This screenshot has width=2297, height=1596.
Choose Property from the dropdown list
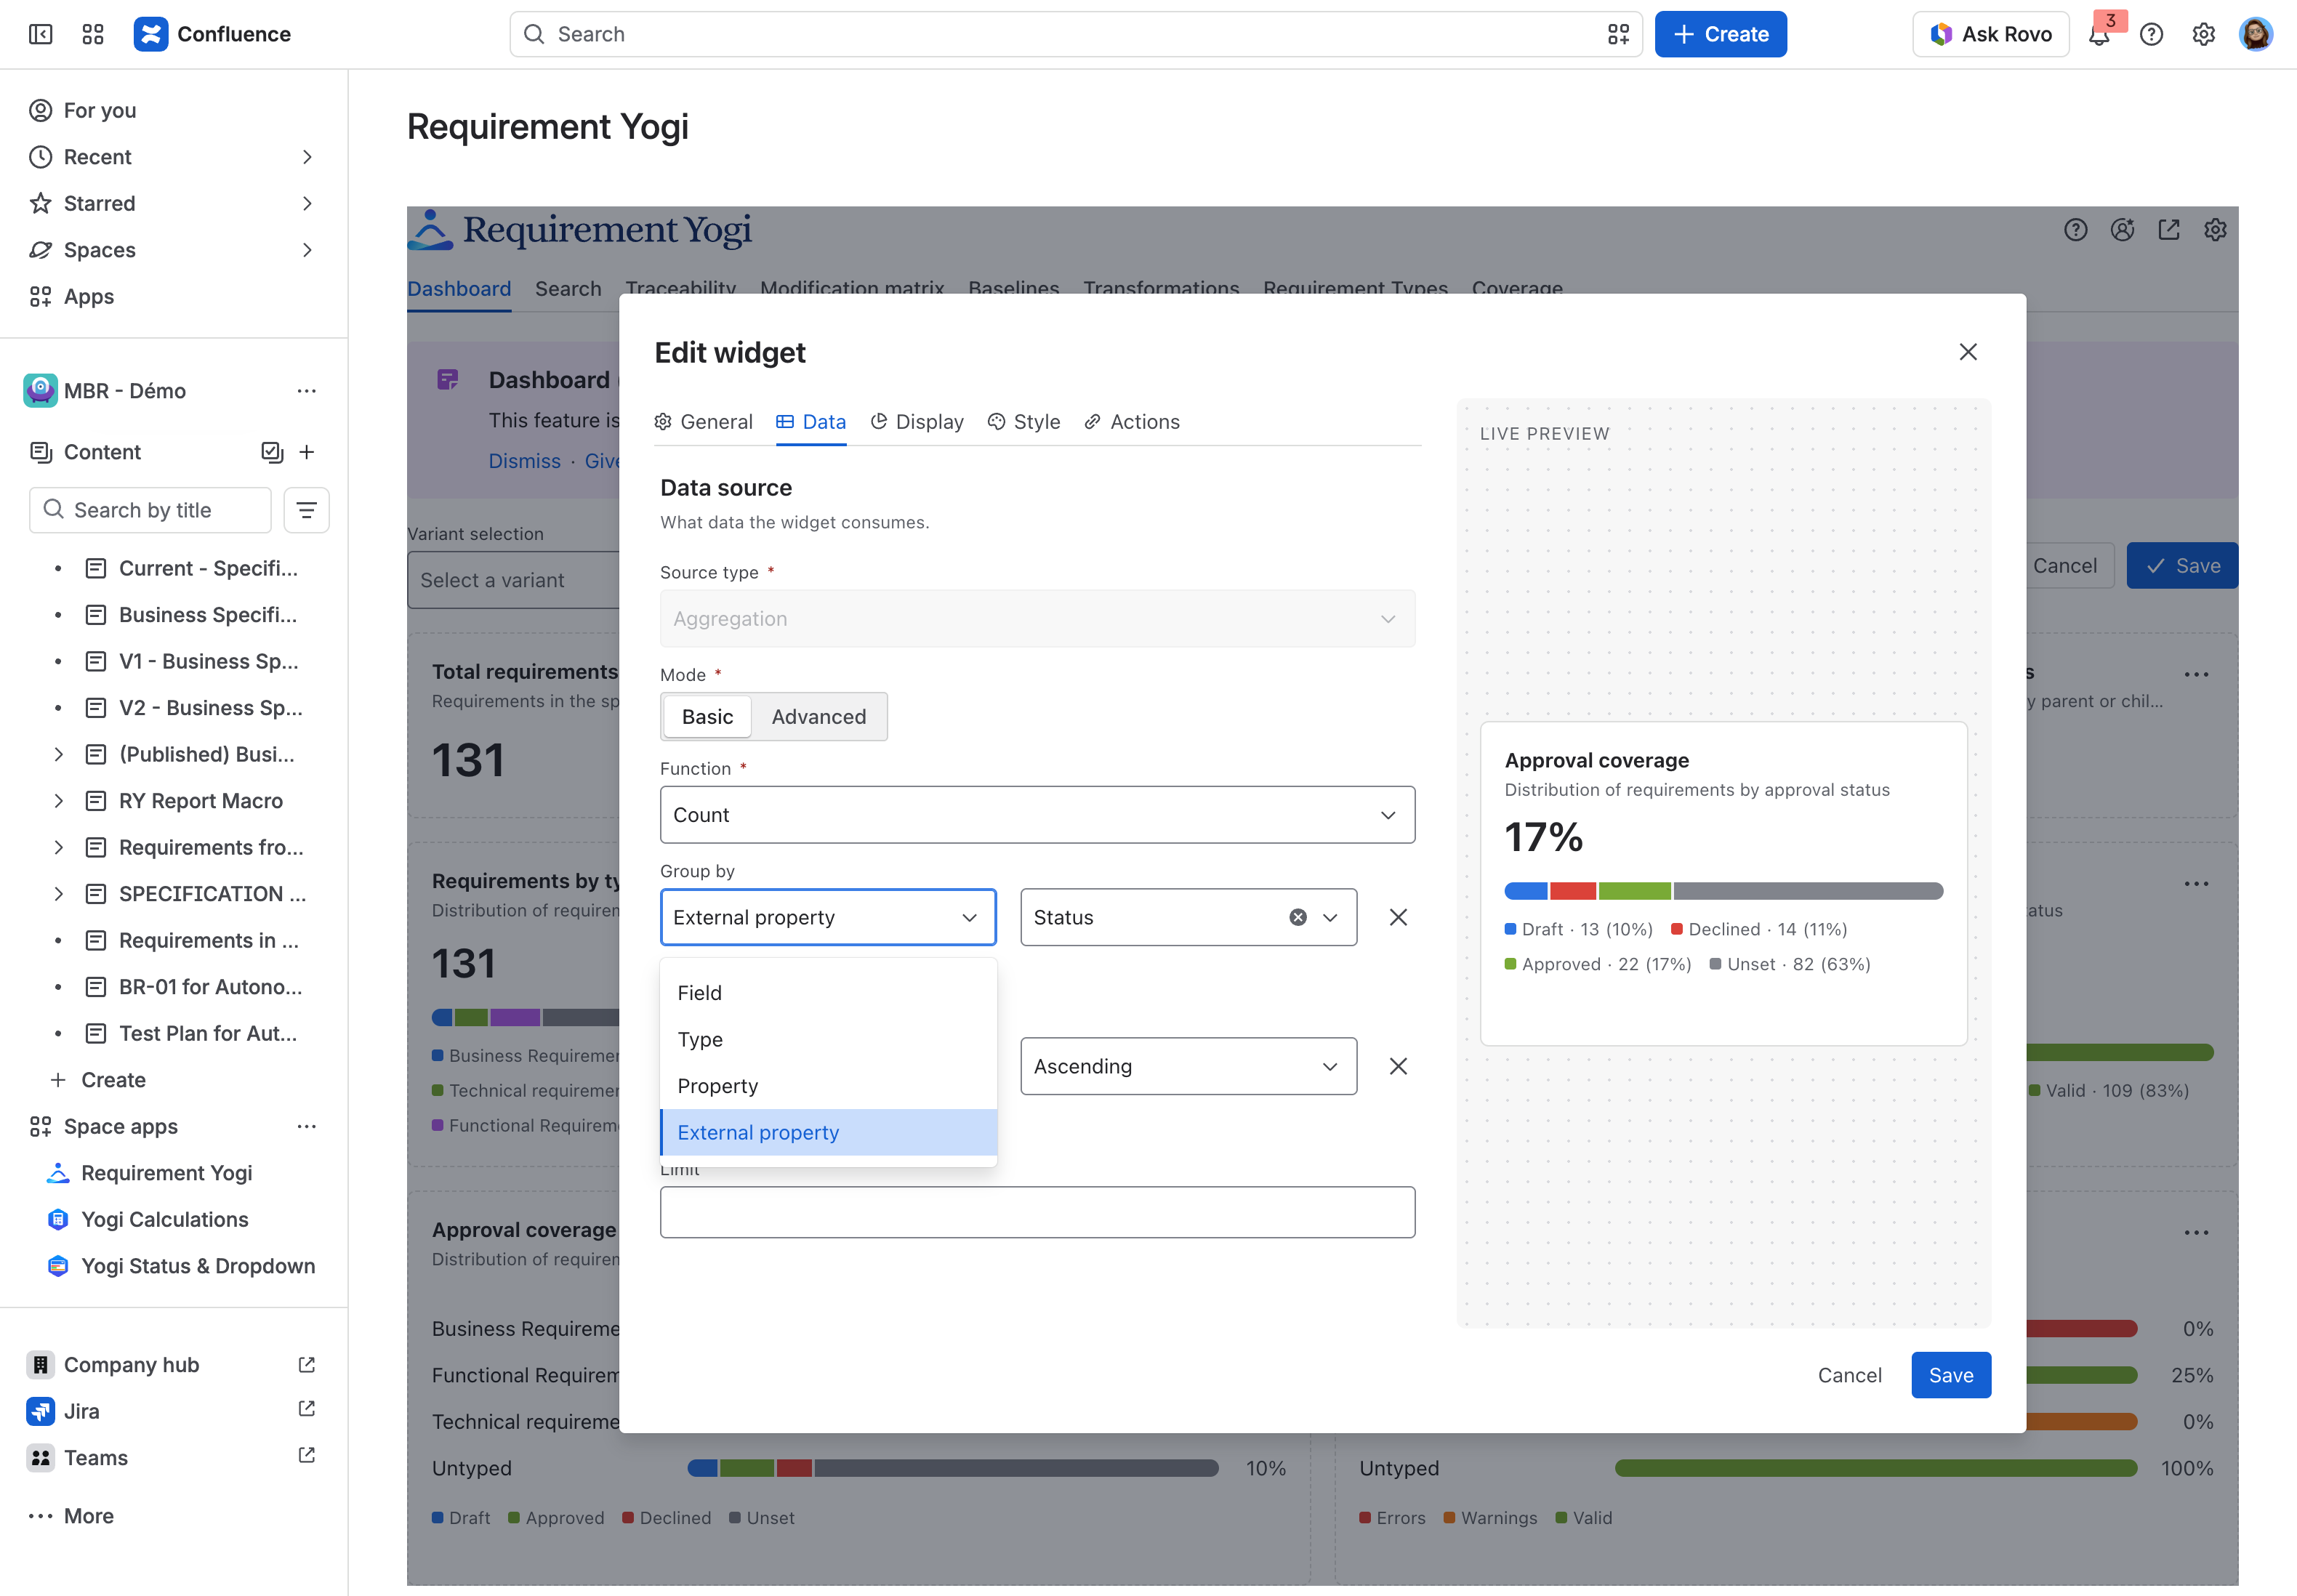coord(828,1086)
